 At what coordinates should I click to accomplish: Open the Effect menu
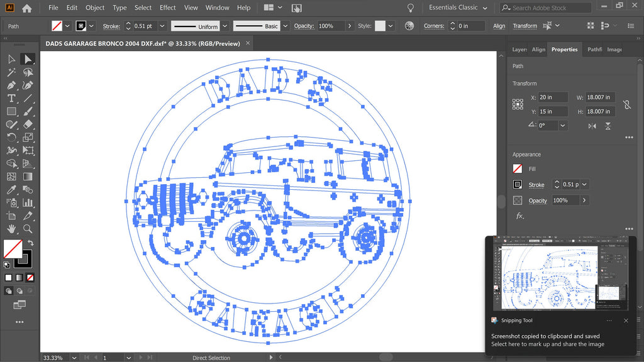pos(167,8)
